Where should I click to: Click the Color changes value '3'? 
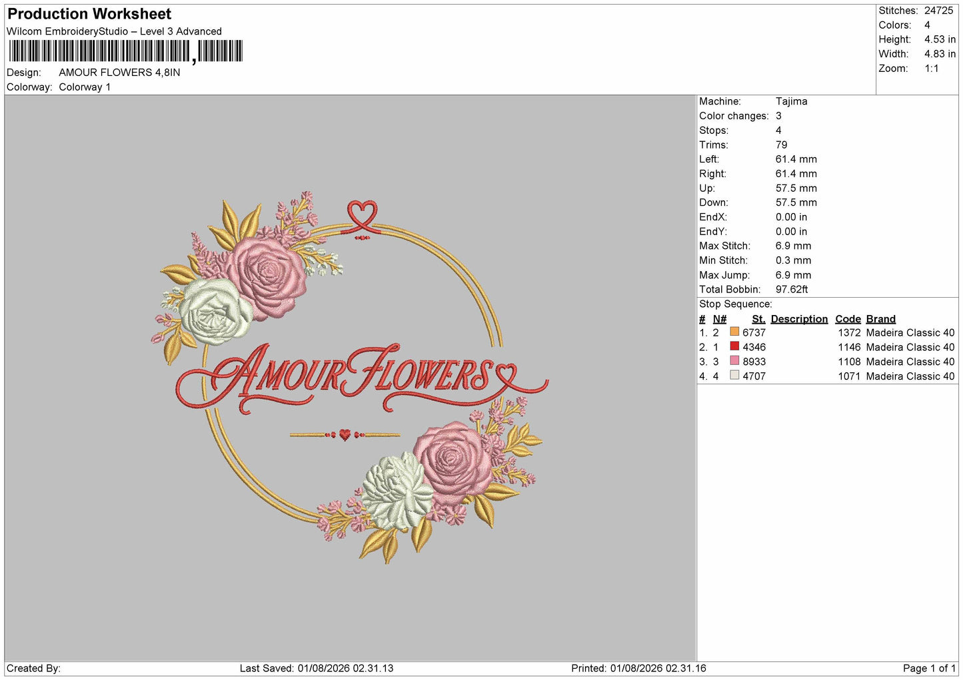click(x=778, y=116)
